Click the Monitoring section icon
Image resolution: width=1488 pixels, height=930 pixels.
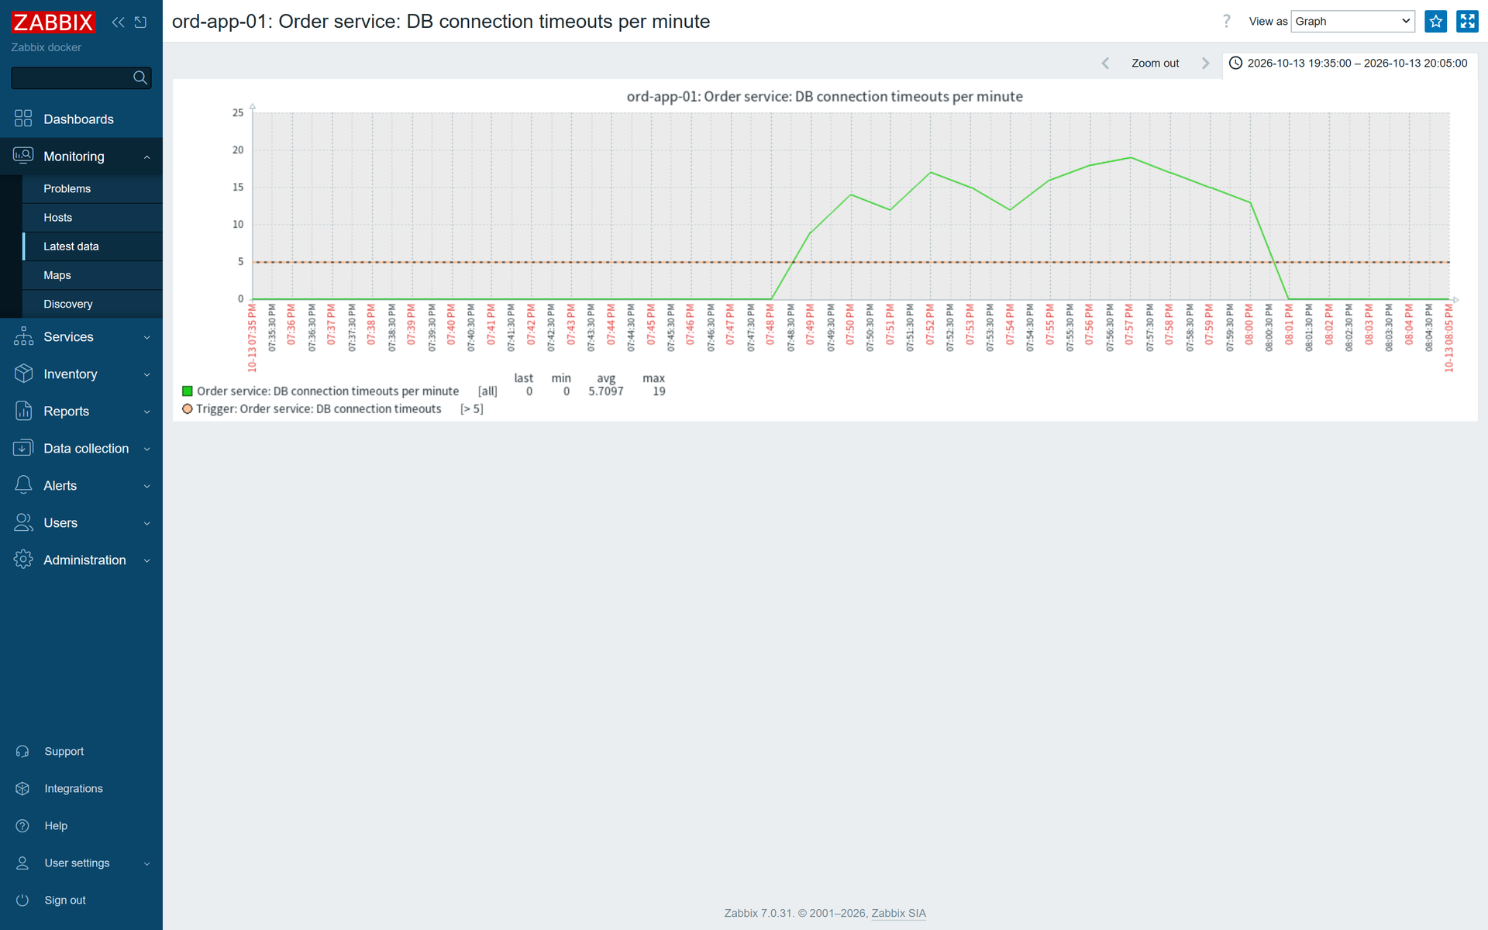(23, 156)
